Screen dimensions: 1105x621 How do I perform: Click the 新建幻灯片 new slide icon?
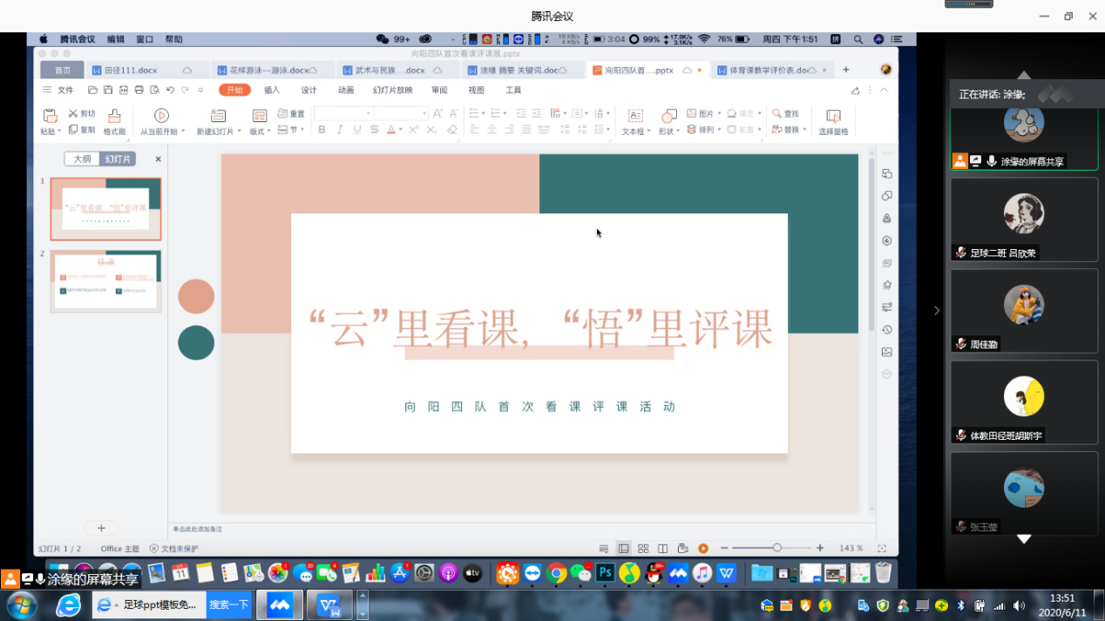click(x=218, y=116)
